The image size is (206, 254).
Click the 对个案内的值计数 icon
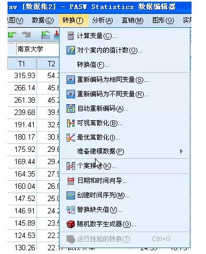tap(71, 50)
